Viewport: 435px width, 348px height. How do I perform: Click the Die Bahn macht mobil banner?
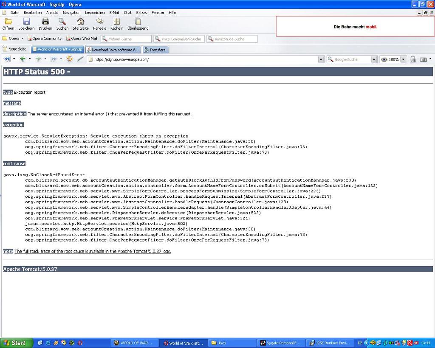point(355,26)
